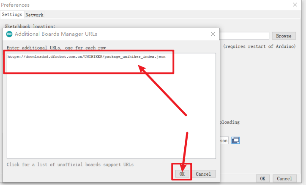Select the Settings tab
The height and width of the screenshot is (185, 306).
tap(12, 15)
